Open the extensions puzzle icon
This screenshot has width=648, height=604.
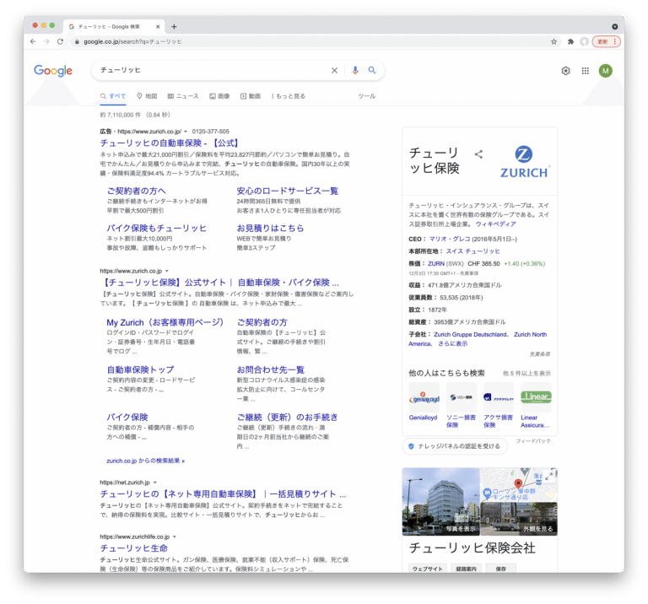[x=570, y=41]
